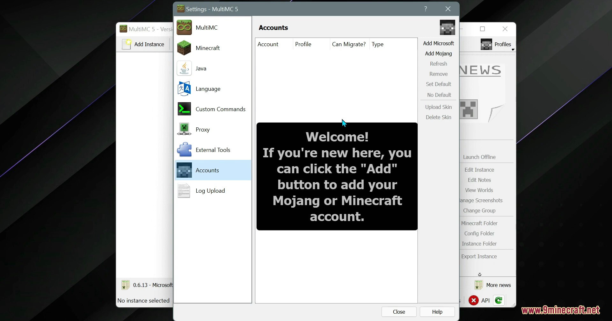The image size is (612, 321).
Task: Click the news icon beside version 0.6.13 text
Action: 126,285
